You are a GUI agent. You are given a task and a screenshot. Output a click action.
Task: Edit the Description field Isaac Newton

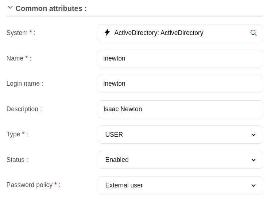click(180, 109)
